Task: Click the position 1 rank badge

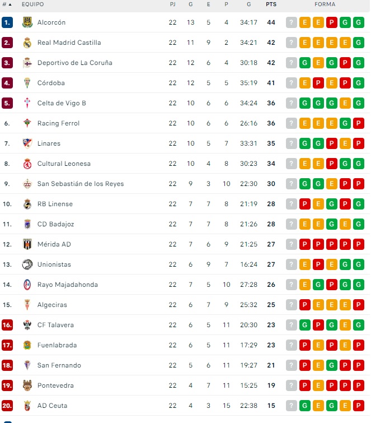Action: coord(7,22)
